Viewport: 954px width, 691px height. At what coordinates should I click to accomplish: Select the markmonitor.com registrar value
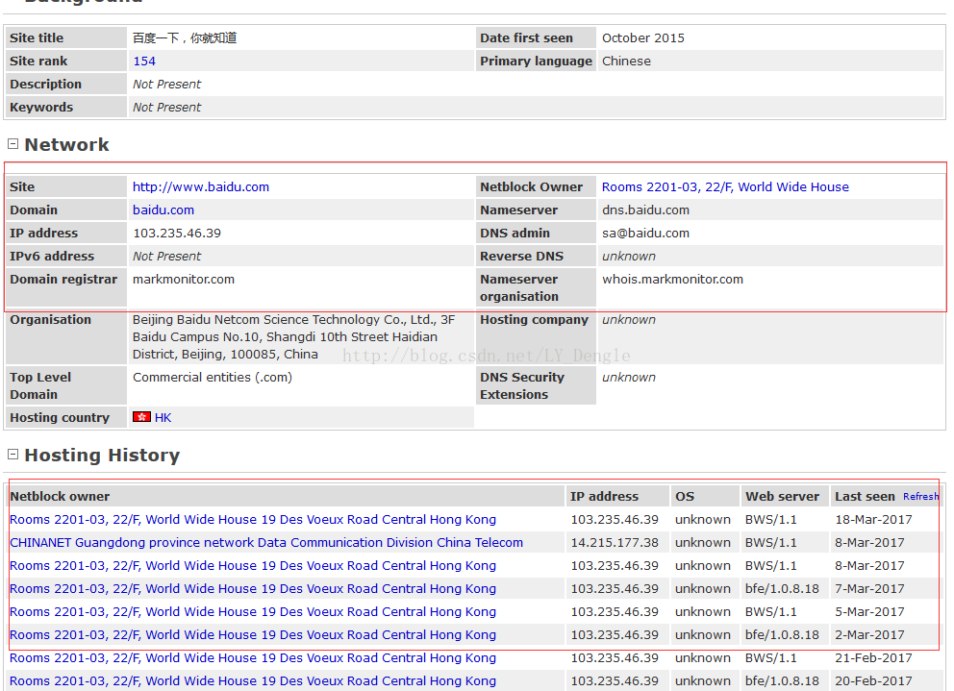click(184, 280)
